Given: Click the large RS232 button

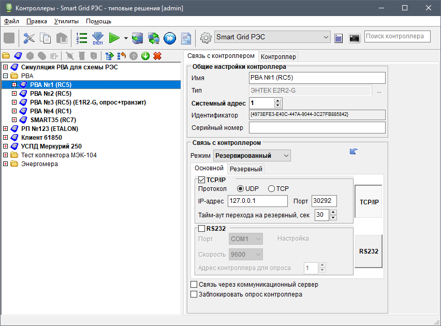Looking at the screenshot, I should point(369,251).
